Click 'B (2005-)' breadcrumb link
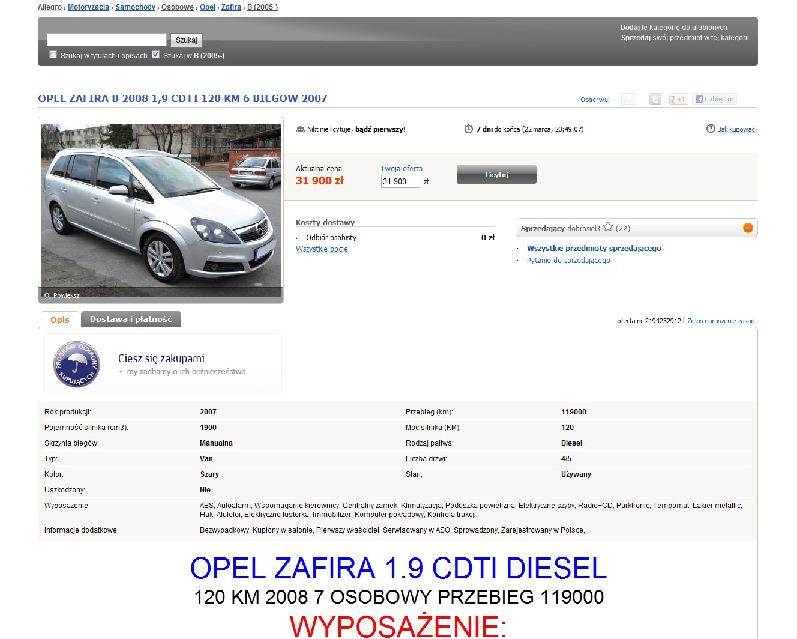Image resolution: width=797 pixels, height=639 pixels. 262,7
